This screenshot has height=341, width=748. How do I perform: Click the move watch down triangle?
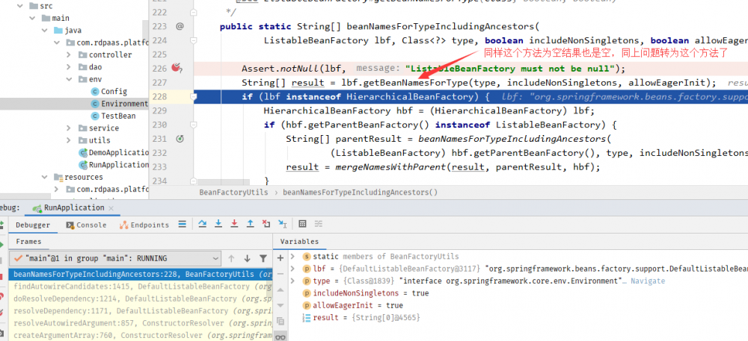(x=280, y=305)
